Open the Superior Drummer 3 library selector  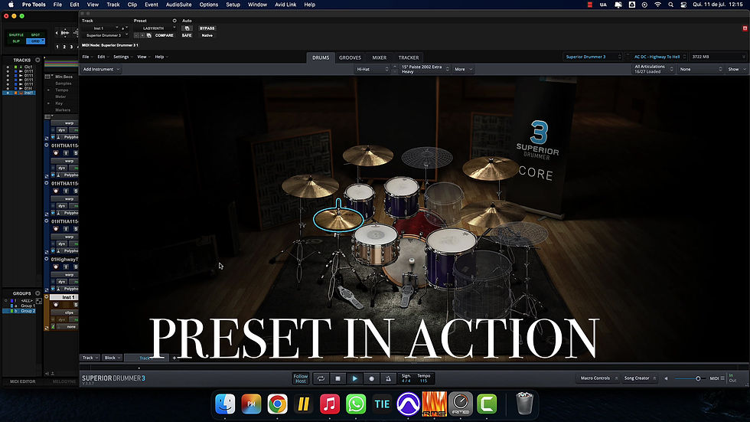(592, 57)
